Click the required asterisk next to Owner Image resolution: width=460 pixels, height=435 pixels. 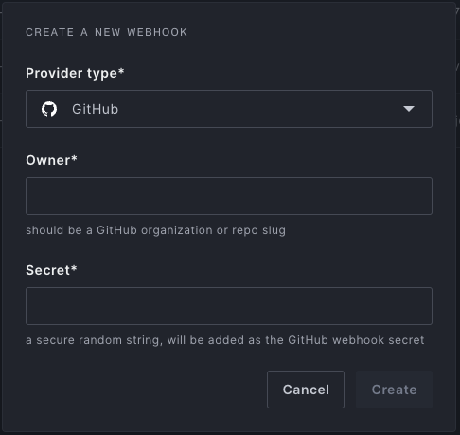point(74,158)
